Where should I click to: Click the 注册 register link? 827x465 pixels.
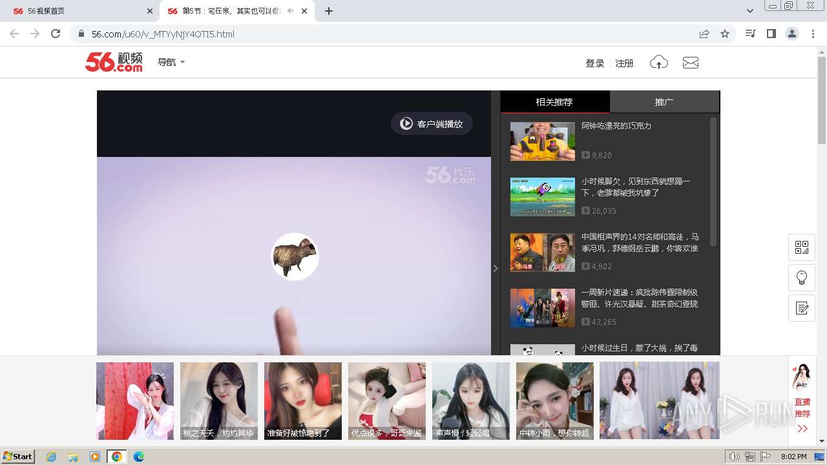pos(624,63)
